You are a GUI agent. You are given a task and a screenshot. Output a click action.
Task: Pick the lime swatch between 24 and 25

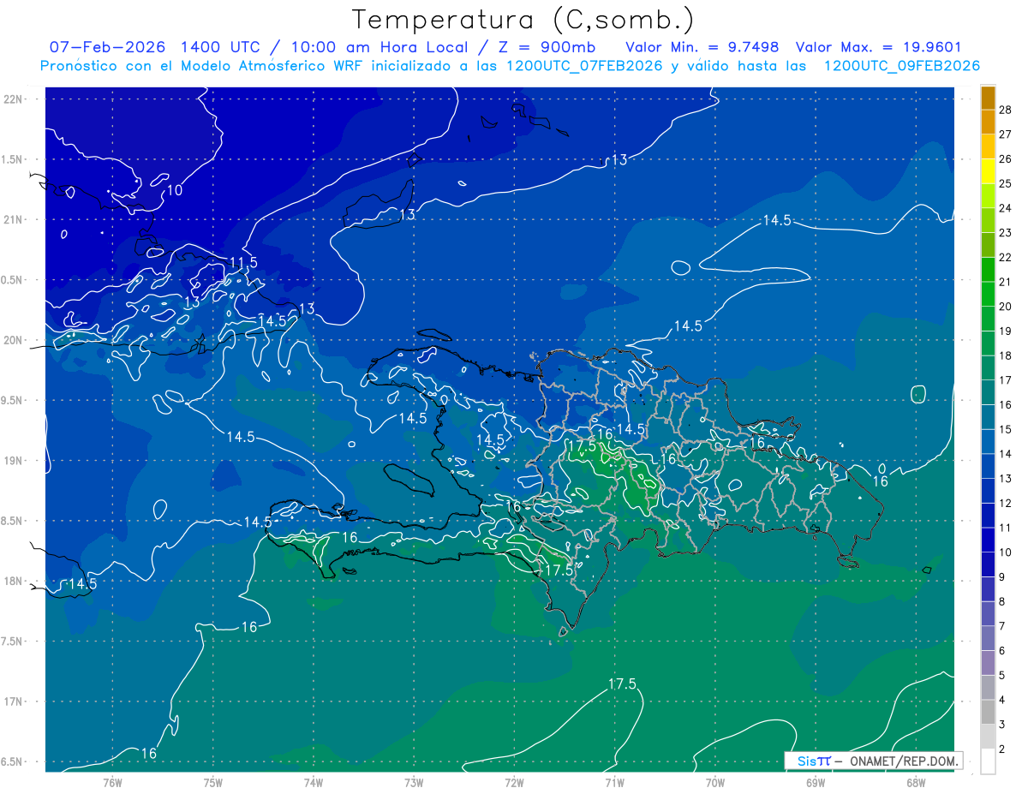(988, 195)
